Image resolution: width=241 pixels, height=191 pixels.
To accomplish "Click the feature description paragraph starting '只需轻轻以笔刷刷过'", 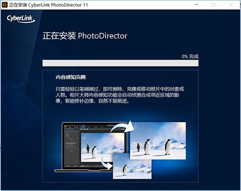I will point(120,95).
